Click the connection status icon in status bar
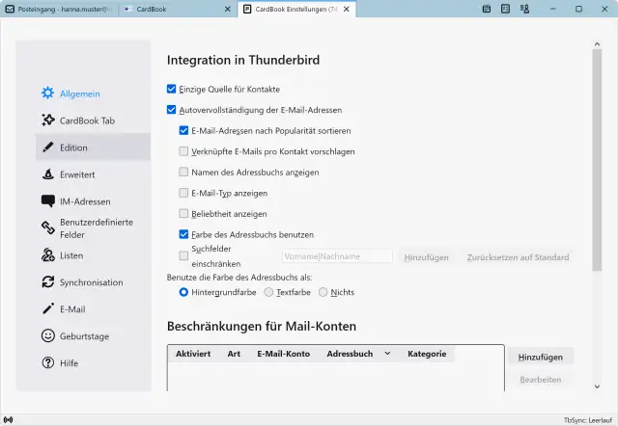This screenshot has height=426, width=618. click(x=8, y=419)
